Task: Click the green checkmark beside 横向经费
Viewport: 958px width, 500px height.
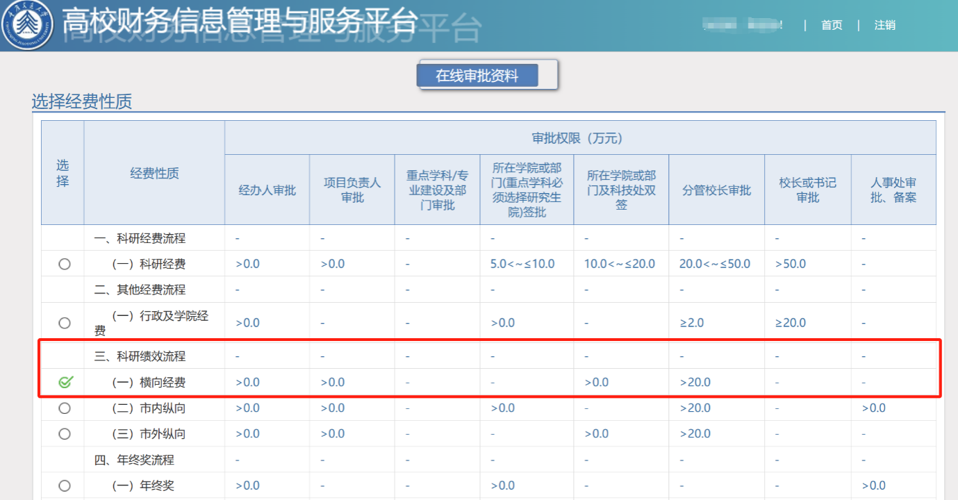Action: (x=65, y=382)
